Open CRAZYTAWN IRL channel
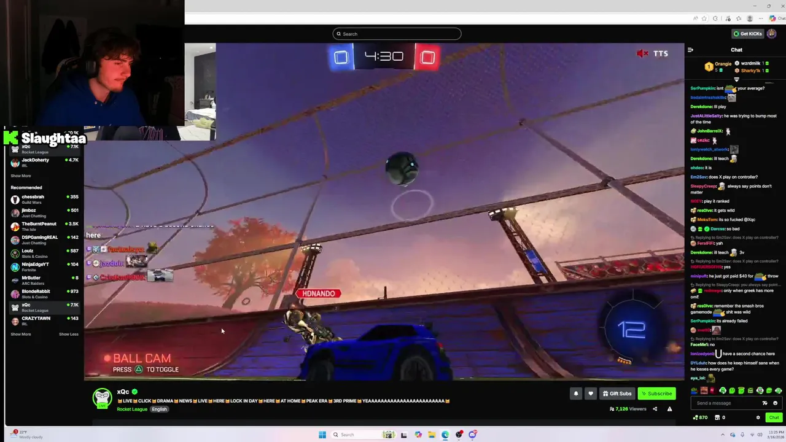The height and width of the screenshot is (442, 786). [x=44, y=320]
